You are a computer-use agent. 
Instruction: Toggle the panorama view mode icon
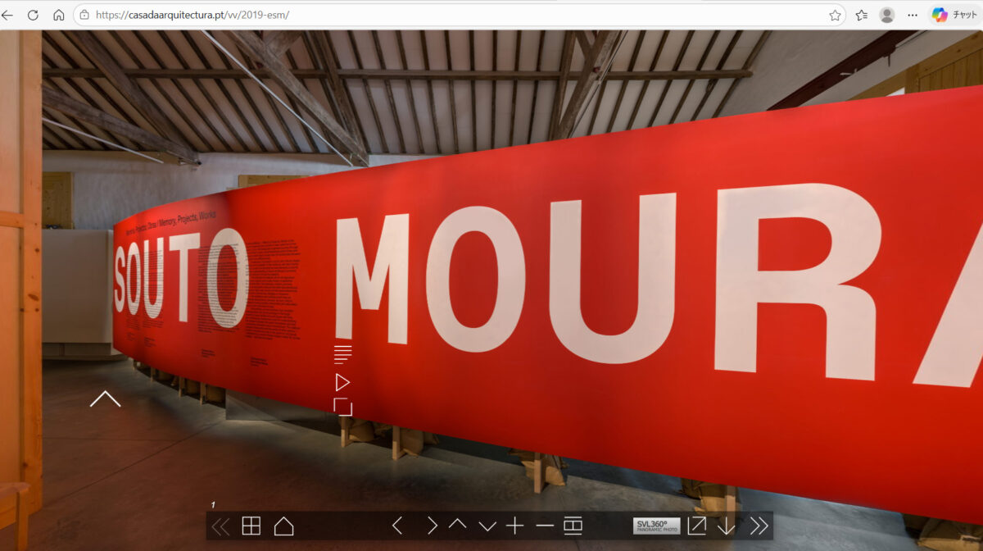[573, 526]
